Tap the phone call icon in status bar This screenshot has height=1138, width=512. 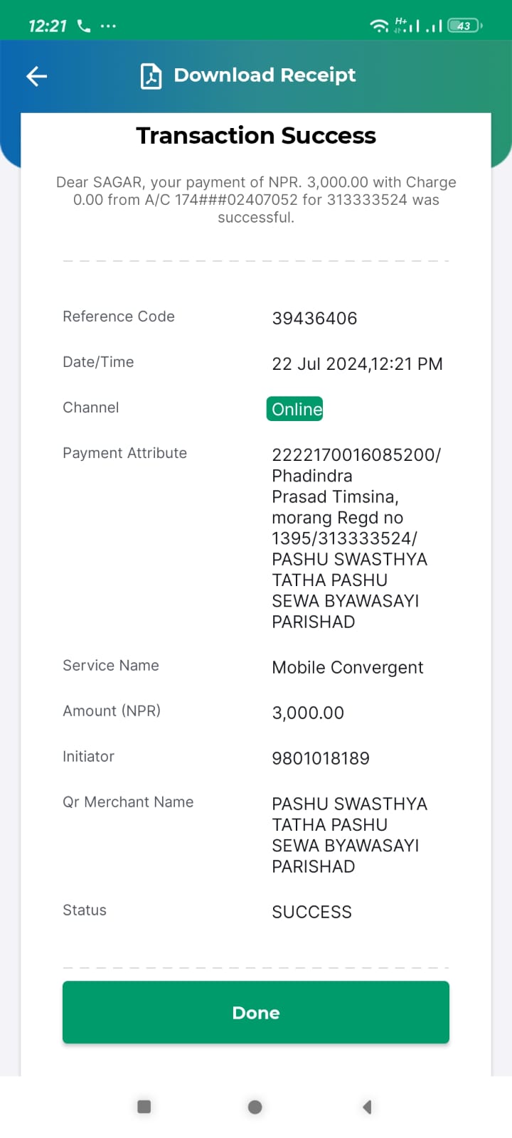[84, 26]
